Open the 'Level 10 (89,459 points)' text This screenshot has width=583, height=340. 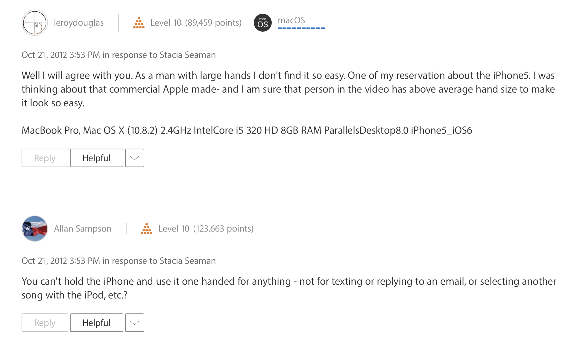[x=196, y=23]
